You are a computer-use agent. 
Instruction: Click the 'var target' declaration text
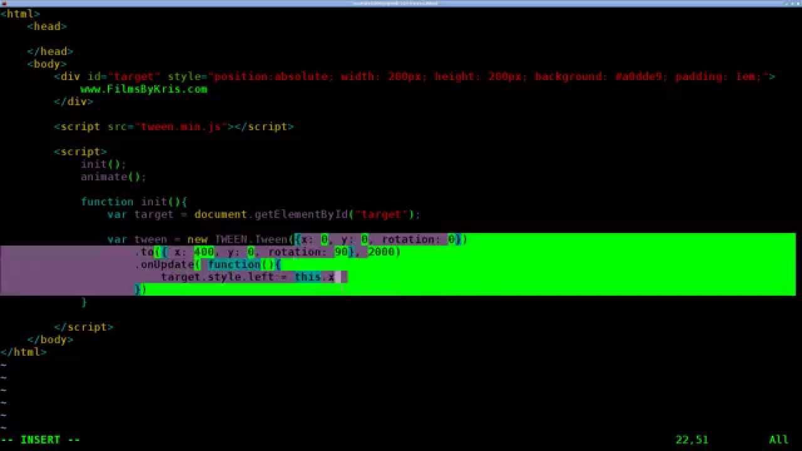pyautogui.click(x=140, y=214)
